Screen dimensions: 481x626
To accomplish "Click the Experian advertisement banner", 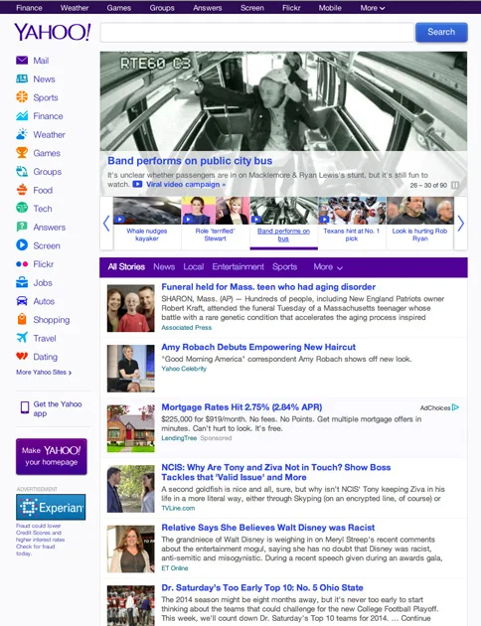I will (x=51, y=507).
